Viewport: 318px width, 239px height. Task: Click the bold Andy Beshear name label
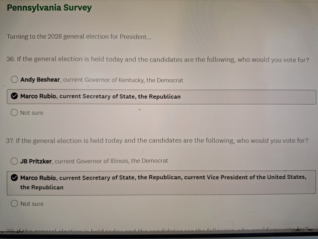(x=40, y=80)
